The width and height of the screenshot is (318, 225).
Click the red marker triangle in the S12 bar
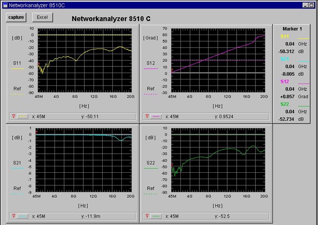[x=147, y=116]
